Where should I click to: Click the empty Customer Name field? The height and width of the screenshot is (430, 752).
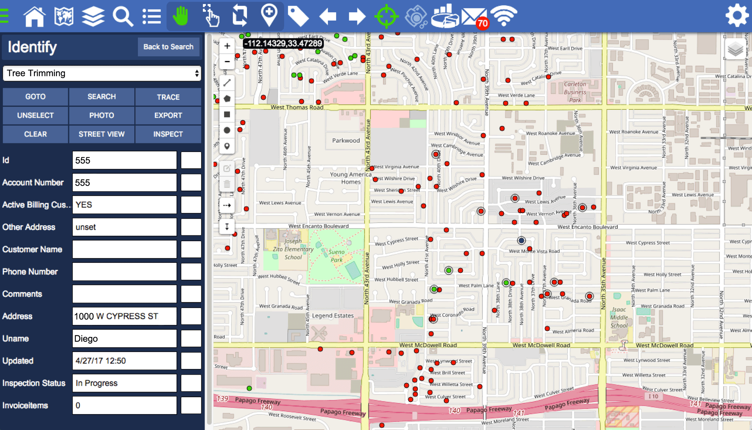coord(125,249)
